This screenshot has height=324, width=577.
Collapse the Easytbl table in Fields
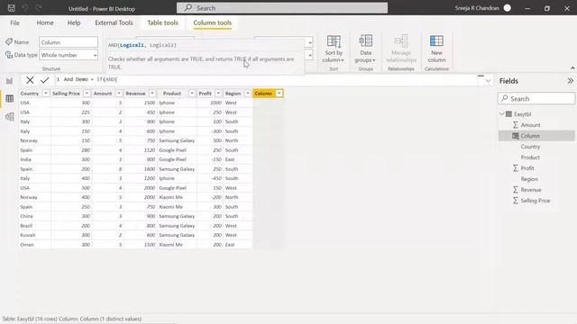point(502,114)
